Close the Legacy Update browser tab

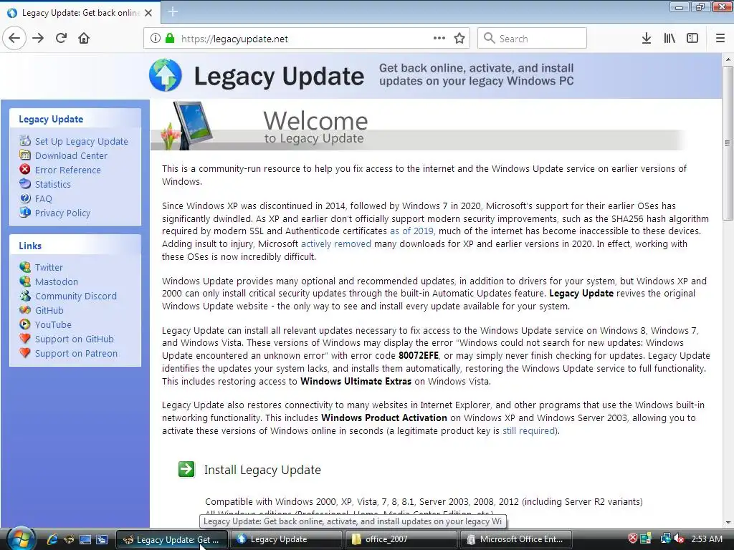[148, 13]
